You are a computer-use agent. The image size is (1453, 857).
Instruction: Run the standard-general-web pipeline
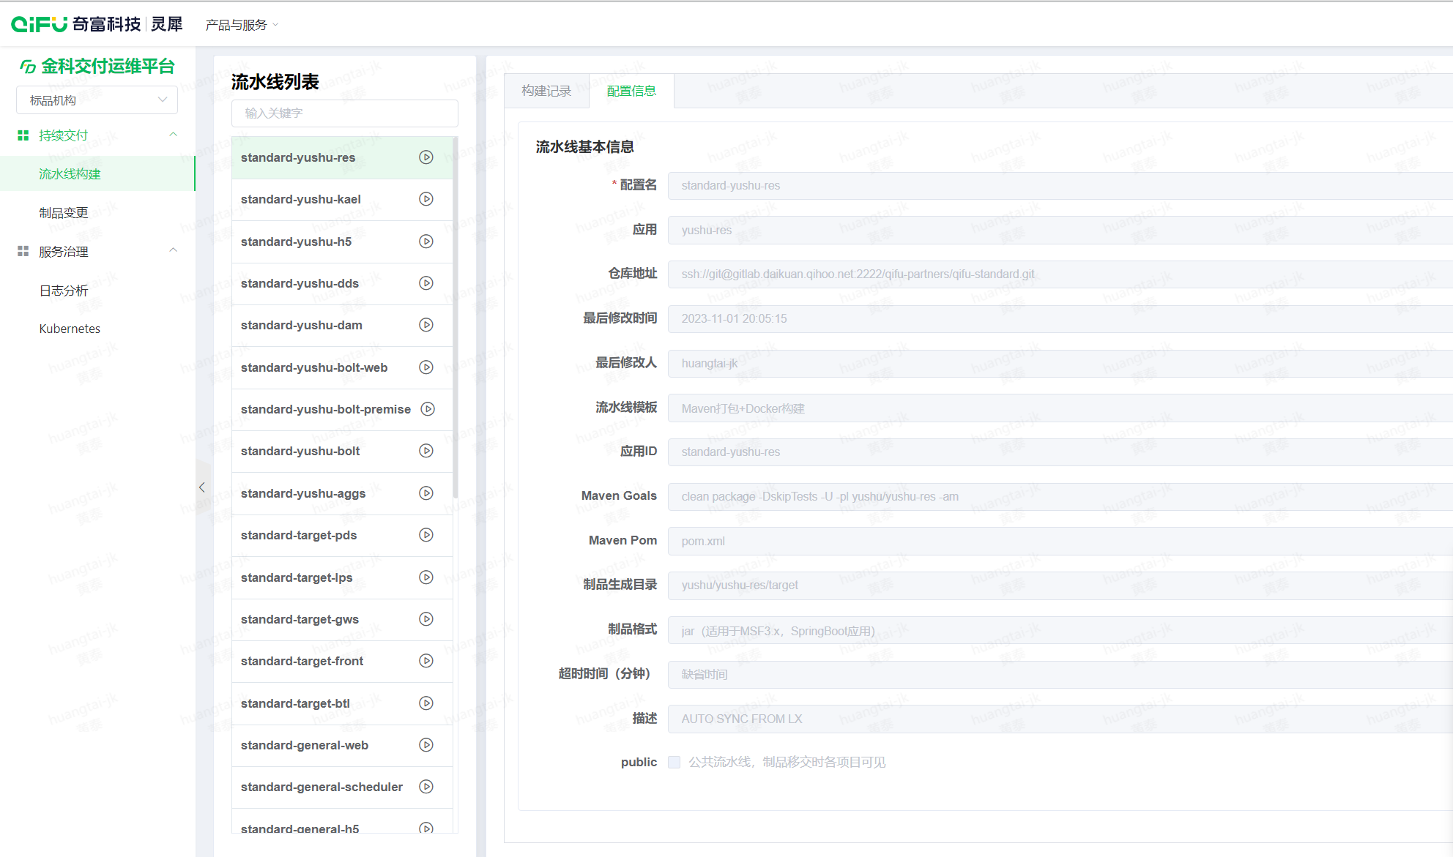pyautogui.click(x=426, y=745)
